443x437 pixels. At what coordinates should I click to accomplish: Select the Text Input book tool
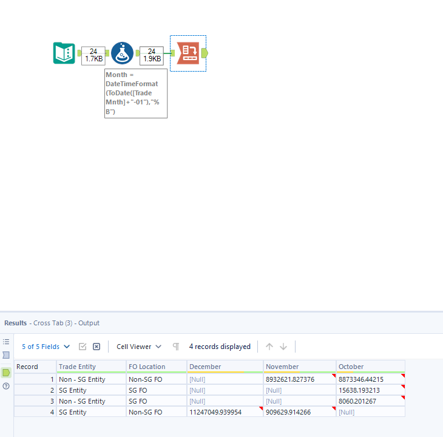click(x=64, y=53)
